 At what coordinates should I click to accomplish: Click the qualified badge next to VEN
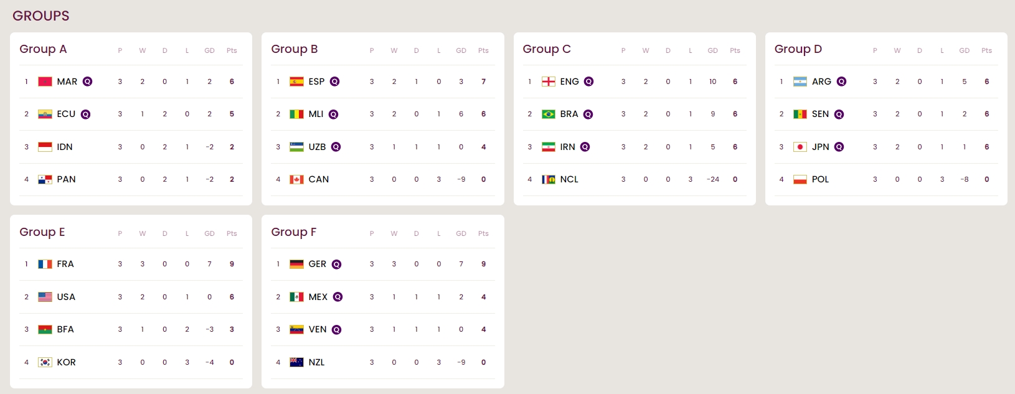coord(337,330)
